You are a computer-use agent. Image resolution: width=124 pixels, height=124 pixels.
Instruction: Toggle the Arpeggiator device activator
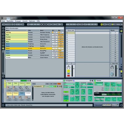(x=64, y=81)
